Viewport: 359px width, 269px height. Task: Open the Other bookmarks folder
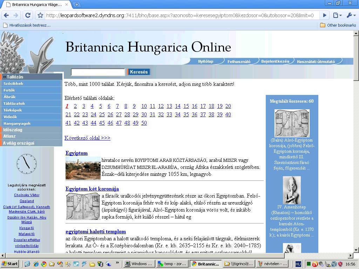[338, 25]
